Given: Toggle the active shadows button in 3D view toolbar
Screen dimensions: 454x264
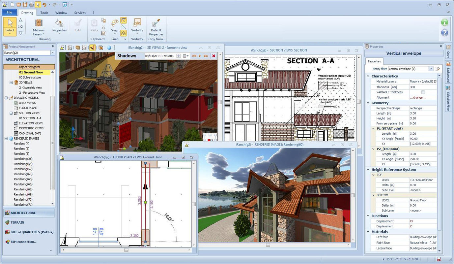Looking at the screenshot, I should [93, 48].
